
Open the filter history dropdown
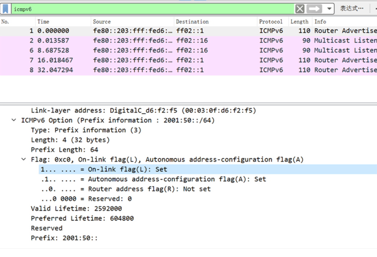click(329, 9)
